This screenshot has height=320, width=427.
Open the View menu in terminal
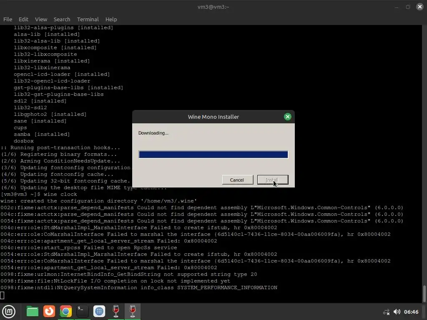pyautogui.click(x=41, y=19)
